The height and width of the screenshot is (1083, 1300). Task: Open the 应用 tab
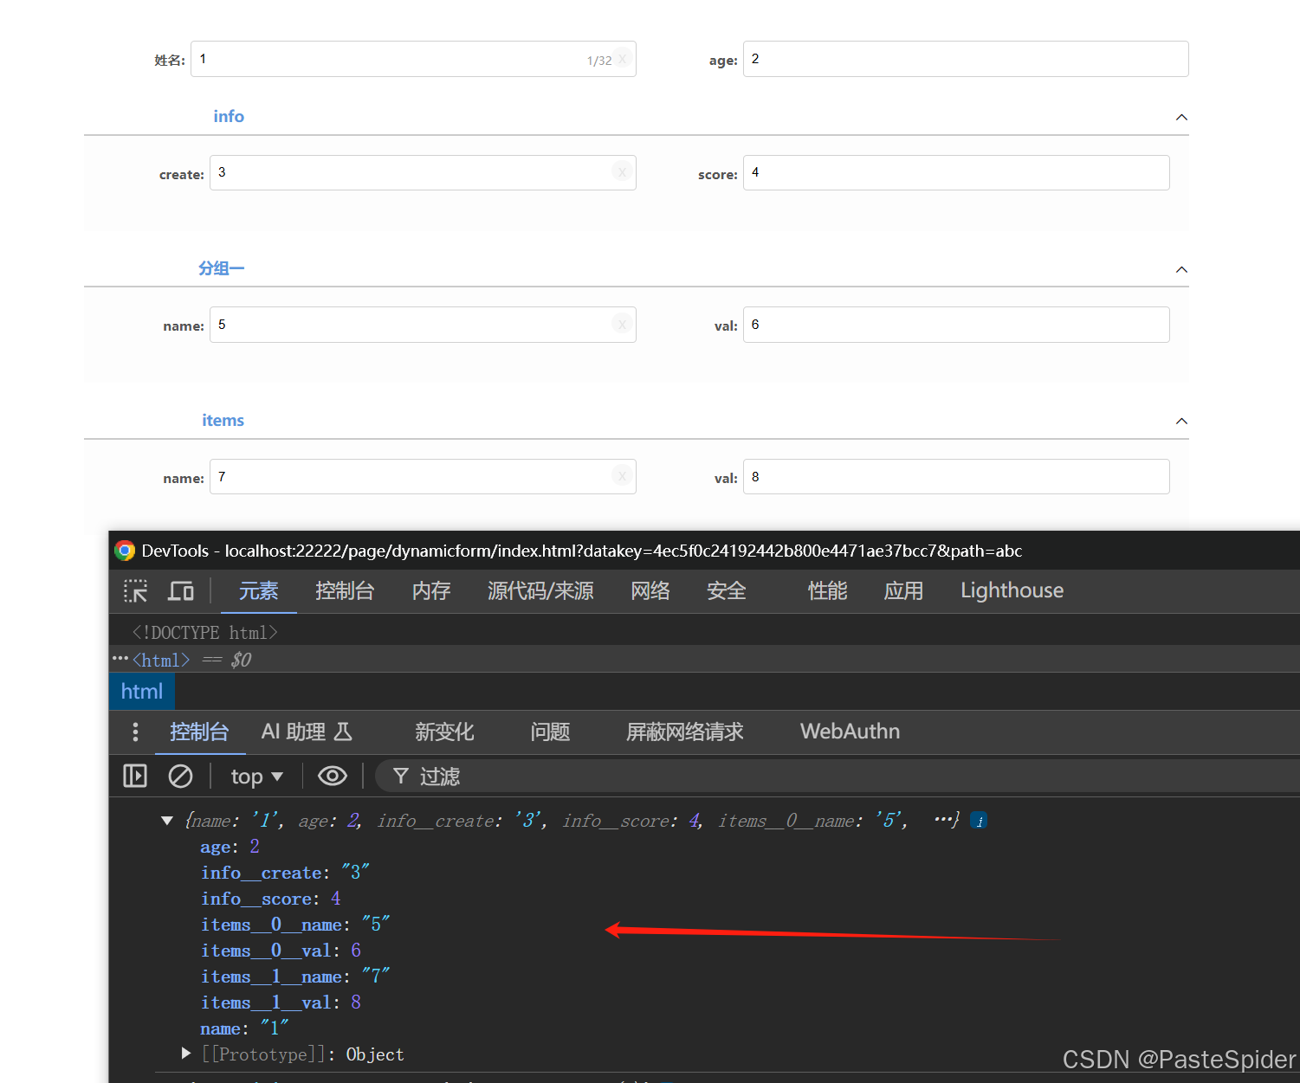(x=903, y=591)
